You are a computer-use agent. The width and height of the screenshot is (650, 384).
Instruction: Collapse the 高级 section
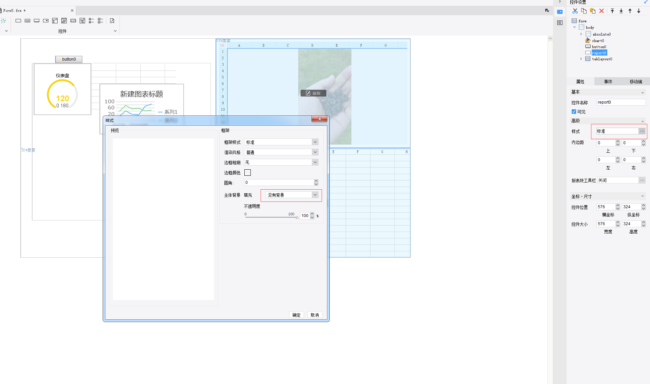(x=643, y=121)
